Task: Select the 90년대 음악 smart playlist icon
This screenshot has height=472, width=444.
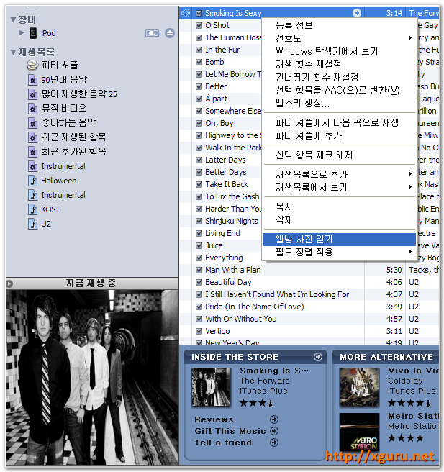Action: pyautogui.click(x=32, y=79)
